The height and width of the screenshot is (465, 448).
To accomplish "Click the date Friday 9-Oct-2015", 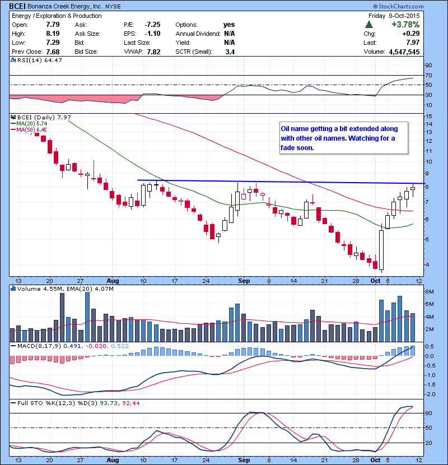I will click(x=394, y=16).
